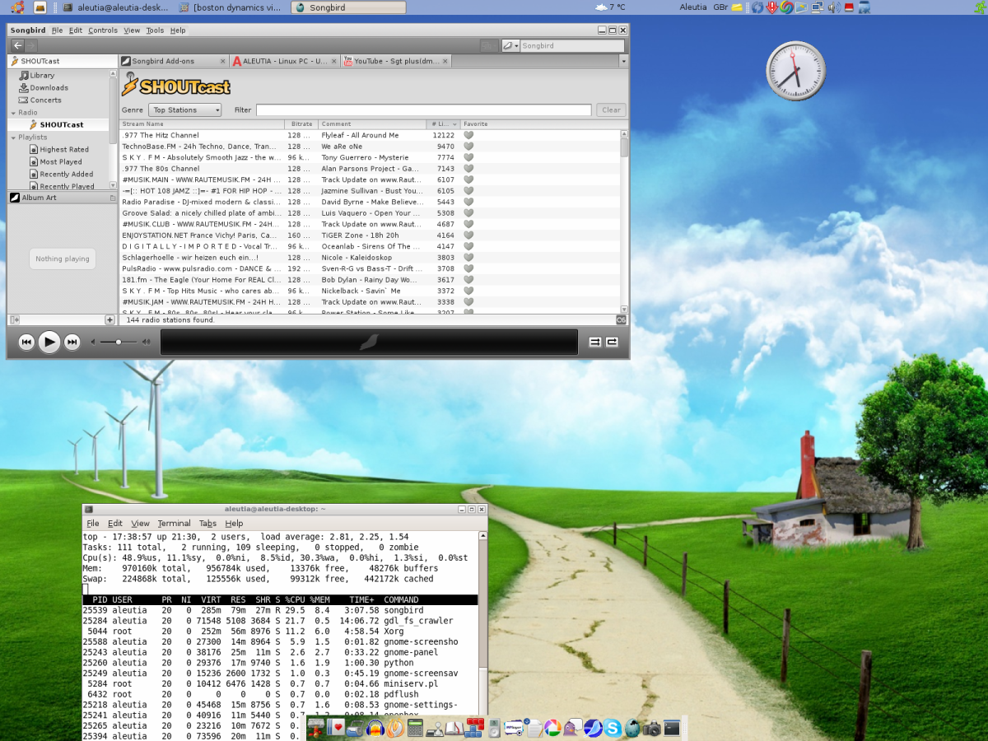
Task: Favorite the .977 The Hitz Channel station
Action: (x=468, y=135)
